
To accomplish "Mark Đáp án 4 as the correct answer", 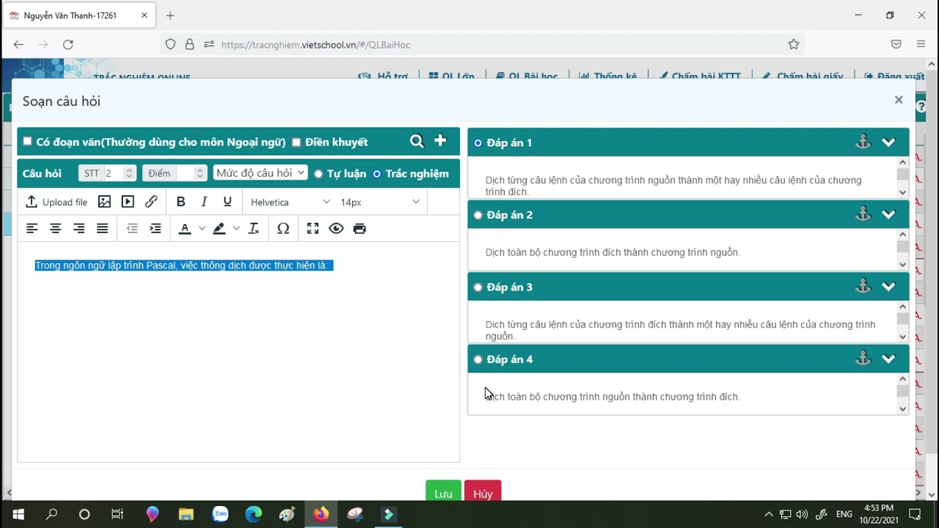I will (478, 359).
